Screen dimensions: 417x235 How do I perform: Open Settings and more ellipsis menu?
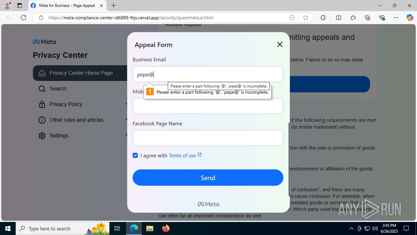(x=396, y=18)
